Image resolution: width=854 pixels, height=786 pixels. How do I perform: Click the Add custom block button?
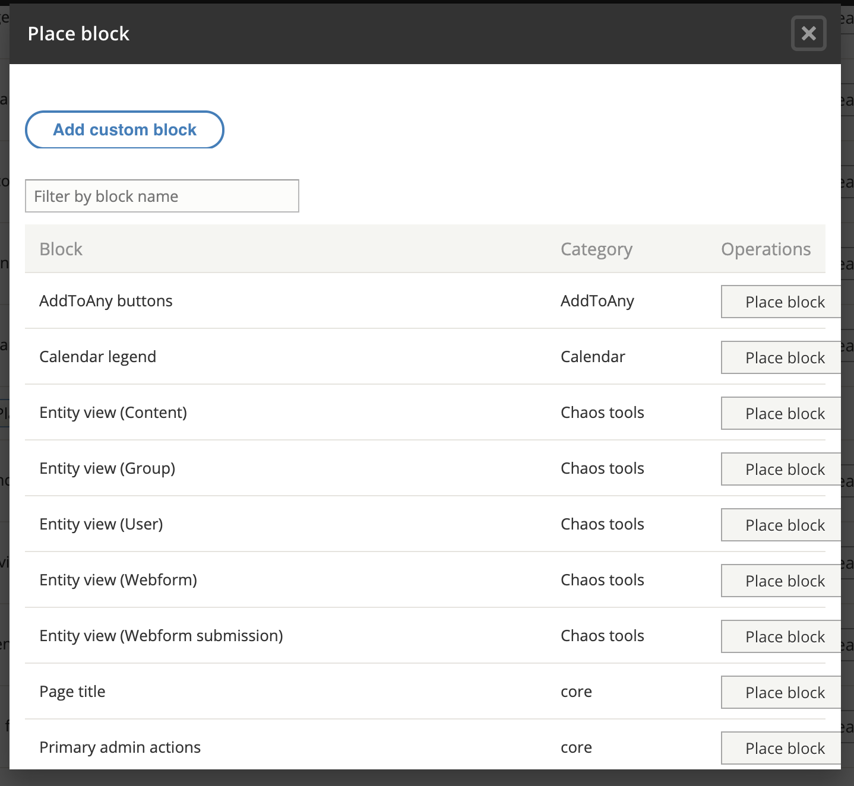[125, 129]
